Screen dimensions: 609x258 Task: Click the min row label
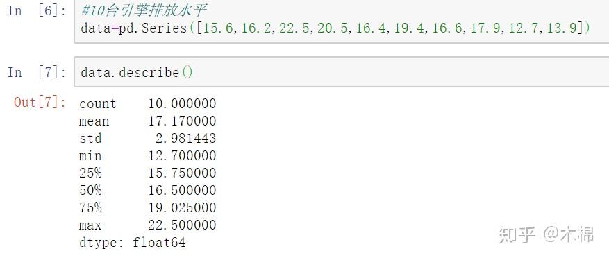pyautogui.click(x=90, y=156)
